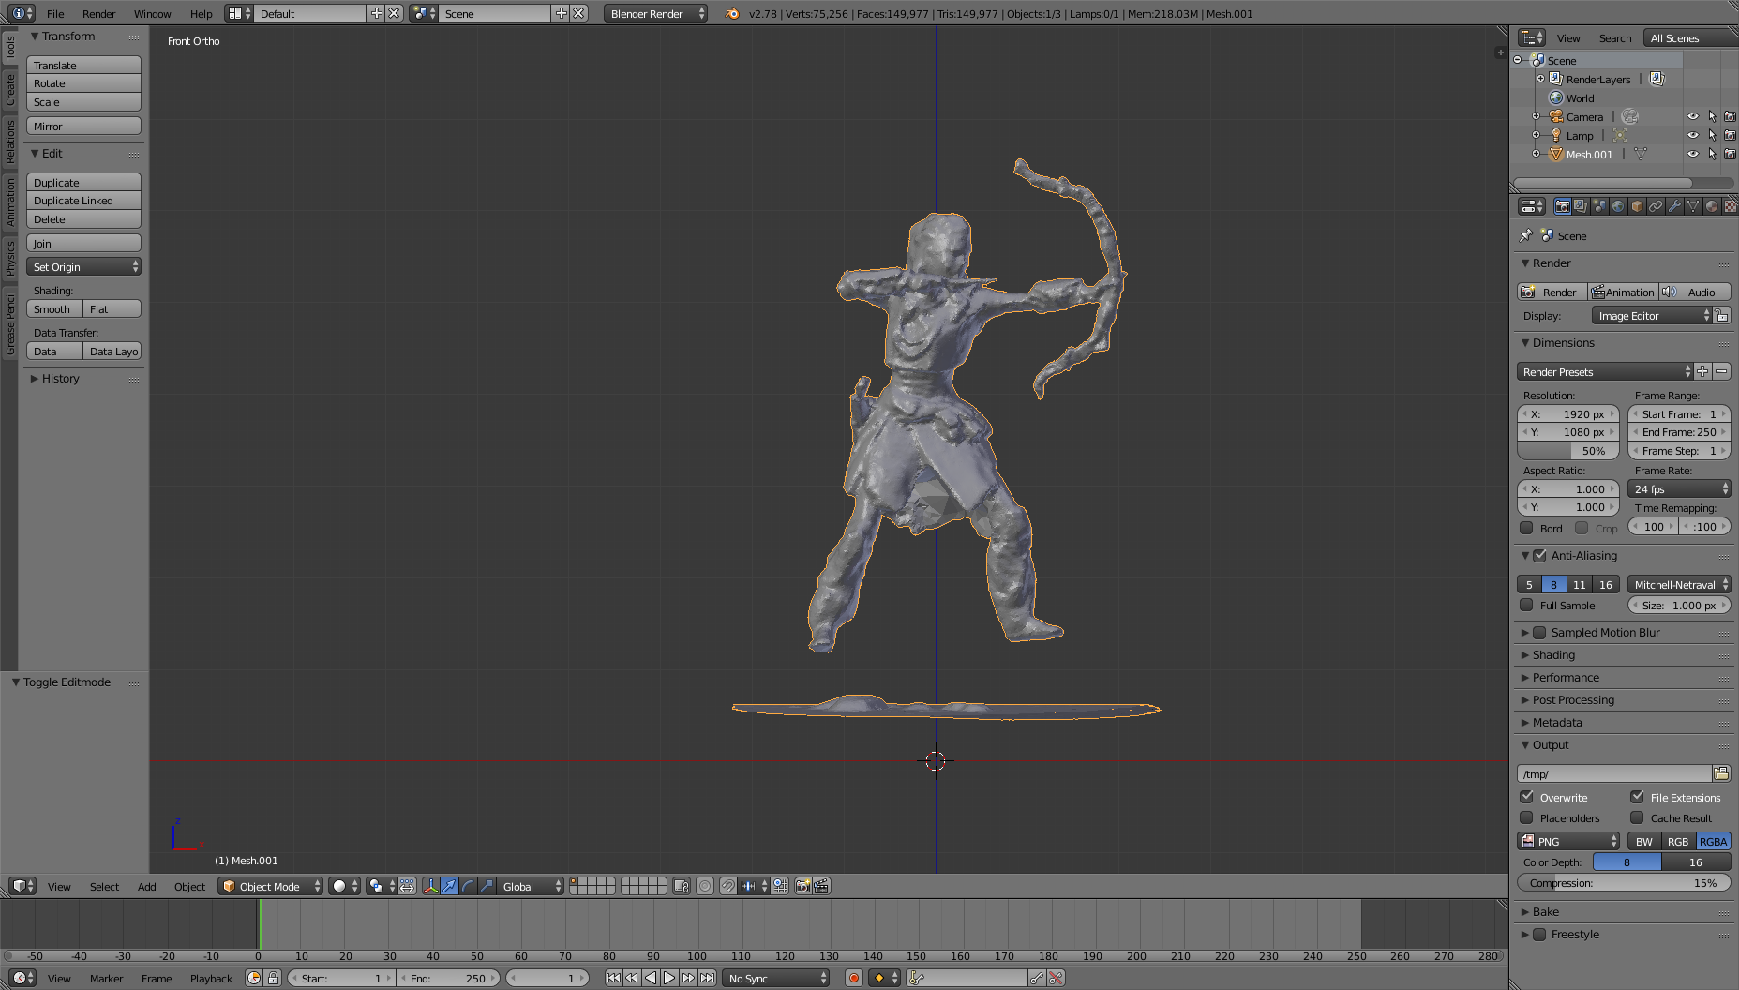The width and height of the screenshot is (1739, 990).
Task: Toggle the use preview range clock icon
Action: click(254, 978)
